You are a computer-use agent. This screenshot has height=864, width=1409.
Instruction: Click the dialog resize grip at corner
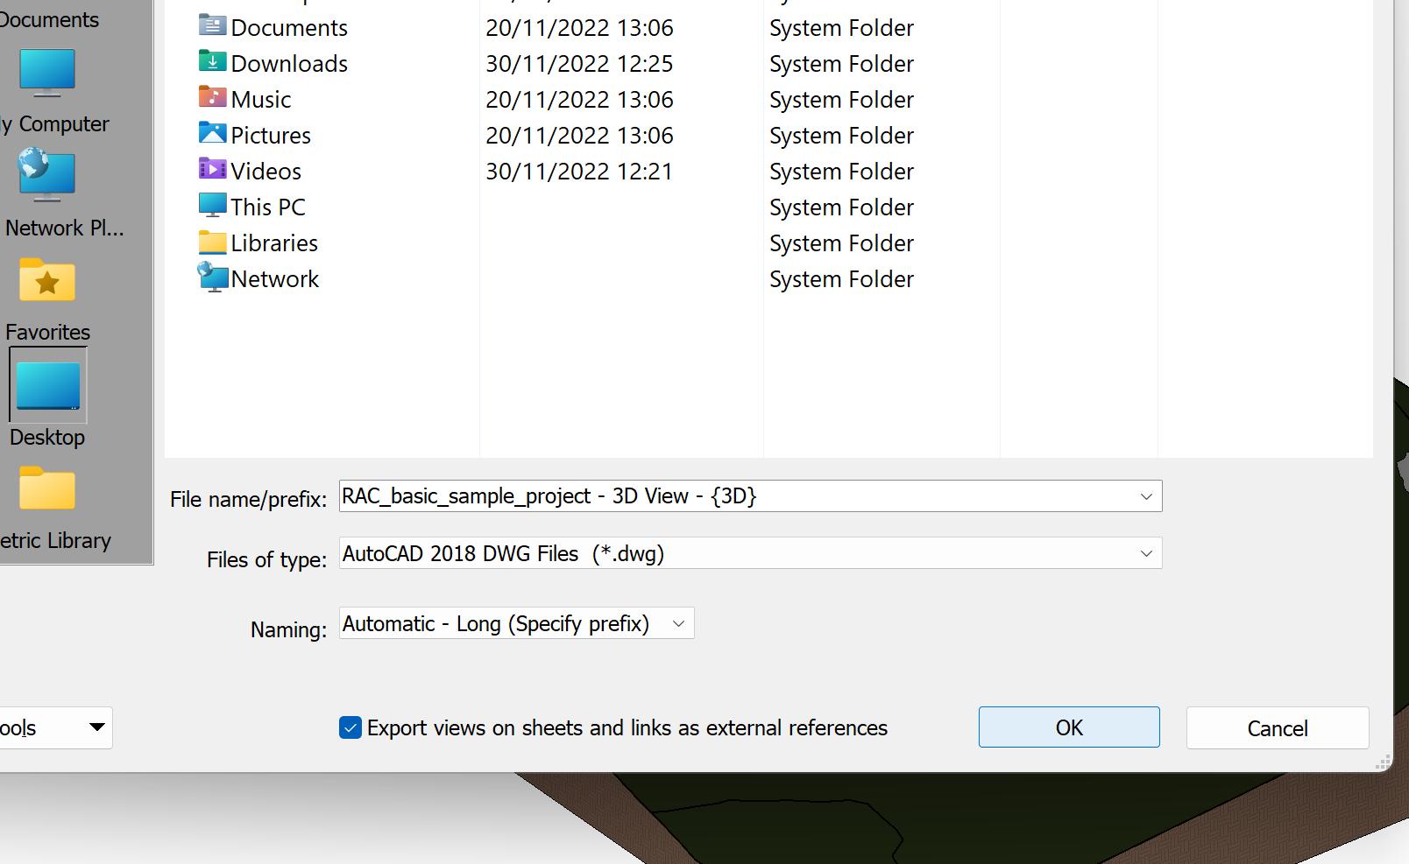click(x=1383, y=762)
